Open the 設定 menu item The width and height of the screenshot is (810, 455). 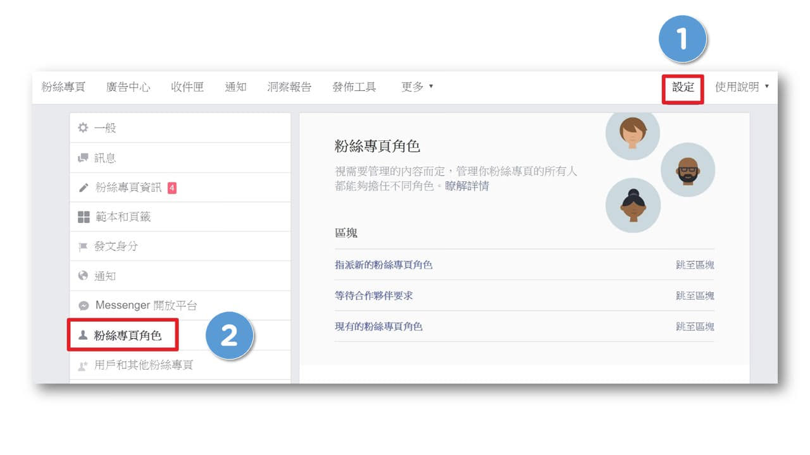coord(683,87)
